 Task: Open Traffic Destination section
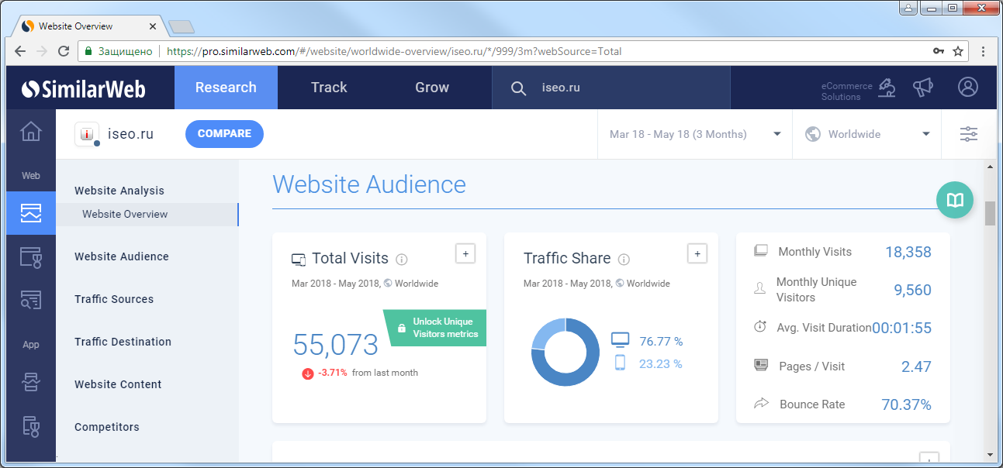[x=123, y=342]
